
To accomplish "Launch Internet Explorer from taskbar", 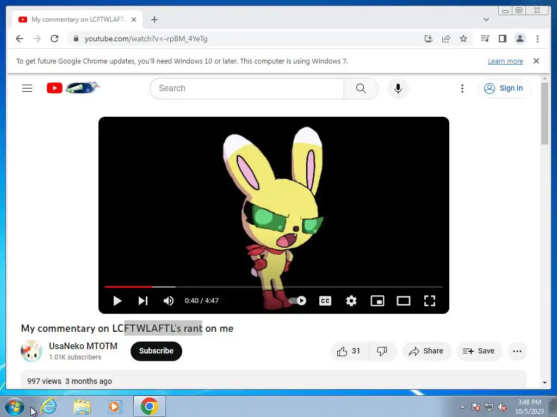I will tap(48, 406).
